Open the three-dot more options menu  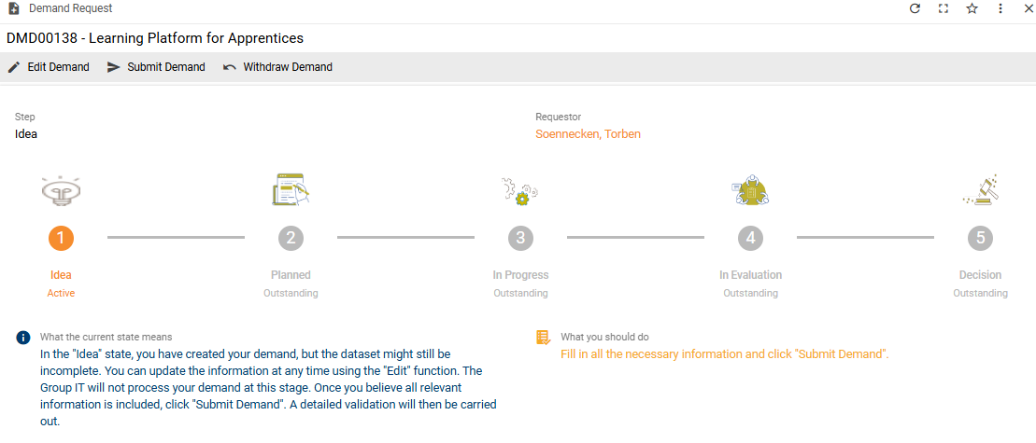[1001, 8]
